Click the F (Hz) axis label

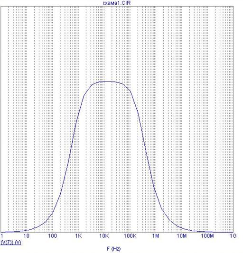(x=114, y=249)
